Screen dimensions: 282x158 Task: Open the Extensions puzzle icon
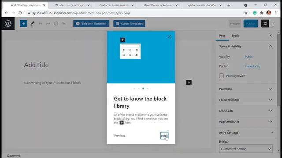click(261, 13)
